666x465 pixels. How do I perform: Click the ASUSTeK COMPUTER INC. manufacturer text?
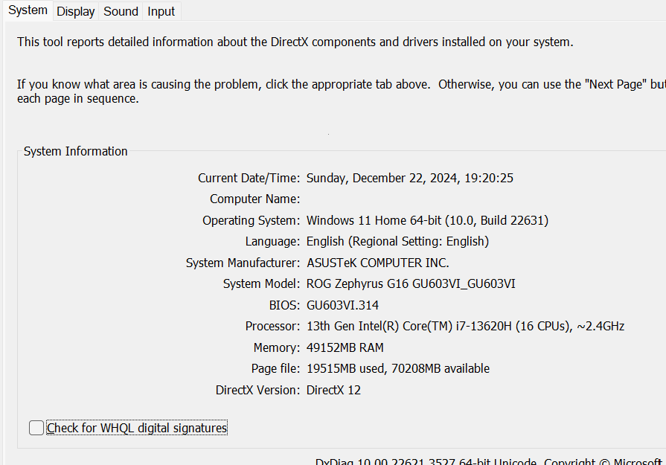pyautogui.click(x=378, y=263)
